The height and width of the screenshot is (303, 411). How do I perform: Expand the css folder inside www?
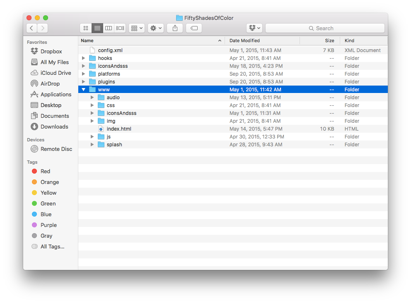pyautogui.click(x=92, y=105)
